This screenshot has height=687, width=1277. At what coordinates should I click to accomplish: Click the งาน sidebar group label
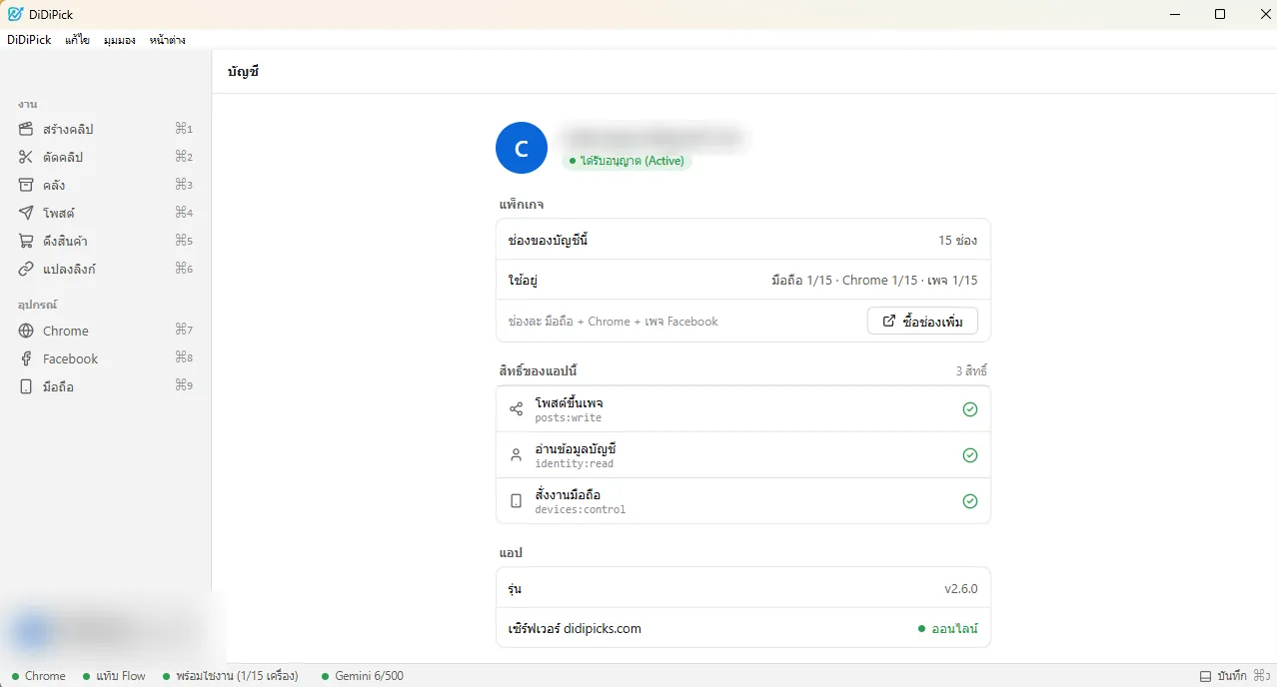coord(27,104)
